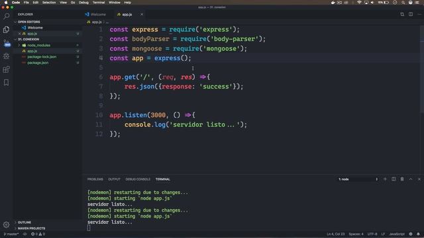Open the Go menu

coord(73,3)
